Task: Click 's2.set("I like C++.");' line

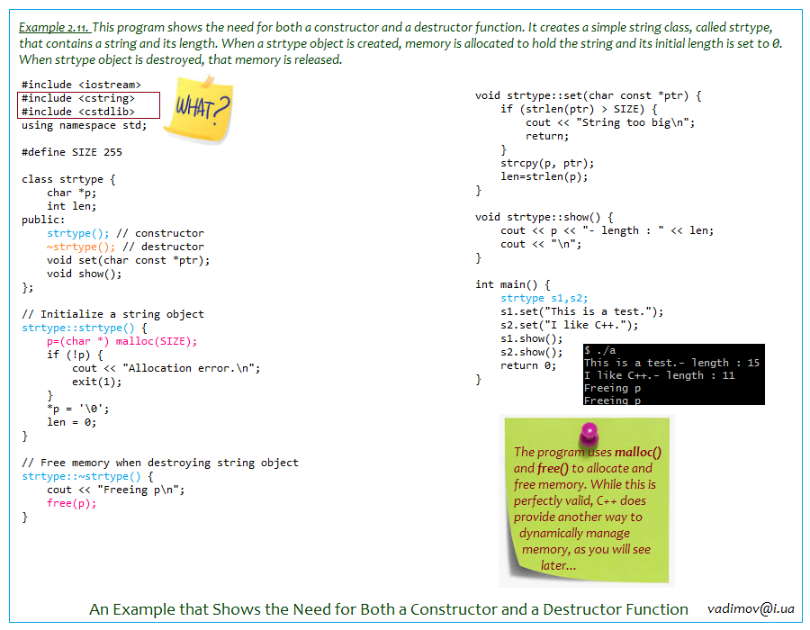Action: point(570,325)
